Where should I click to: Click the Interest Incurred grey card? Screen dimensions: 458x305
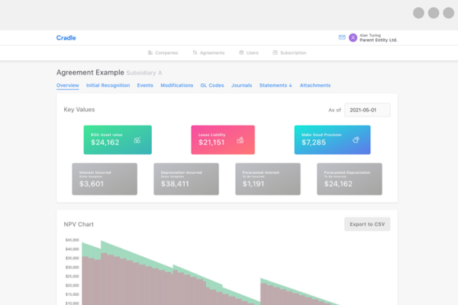pos(105,178)
